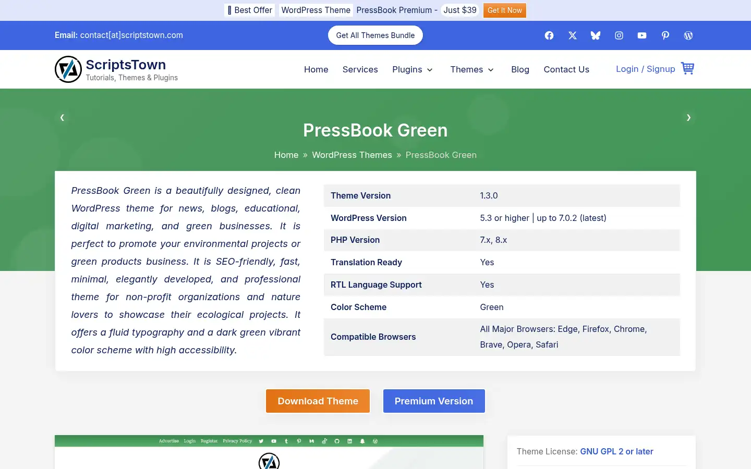The height and width of the screenshot is (469, 751).
Task: Open the Login / Signup link
Action: coord(646,69)
